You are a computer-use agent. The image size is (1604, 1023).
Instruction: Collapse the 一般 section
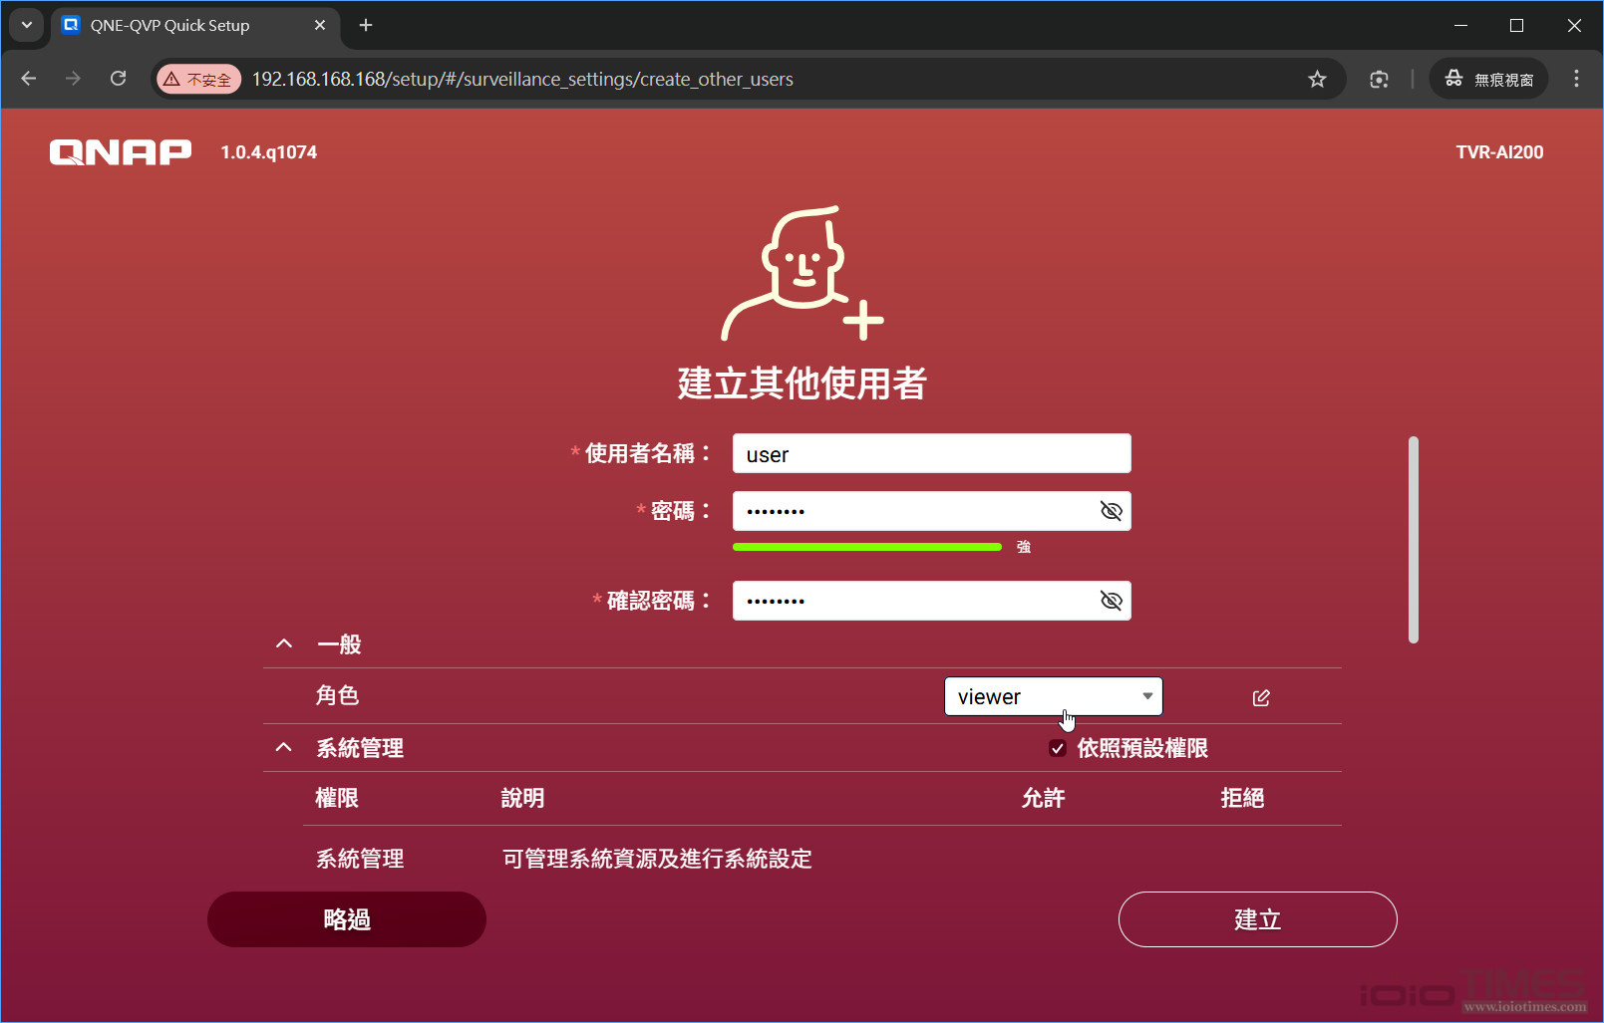283,642
